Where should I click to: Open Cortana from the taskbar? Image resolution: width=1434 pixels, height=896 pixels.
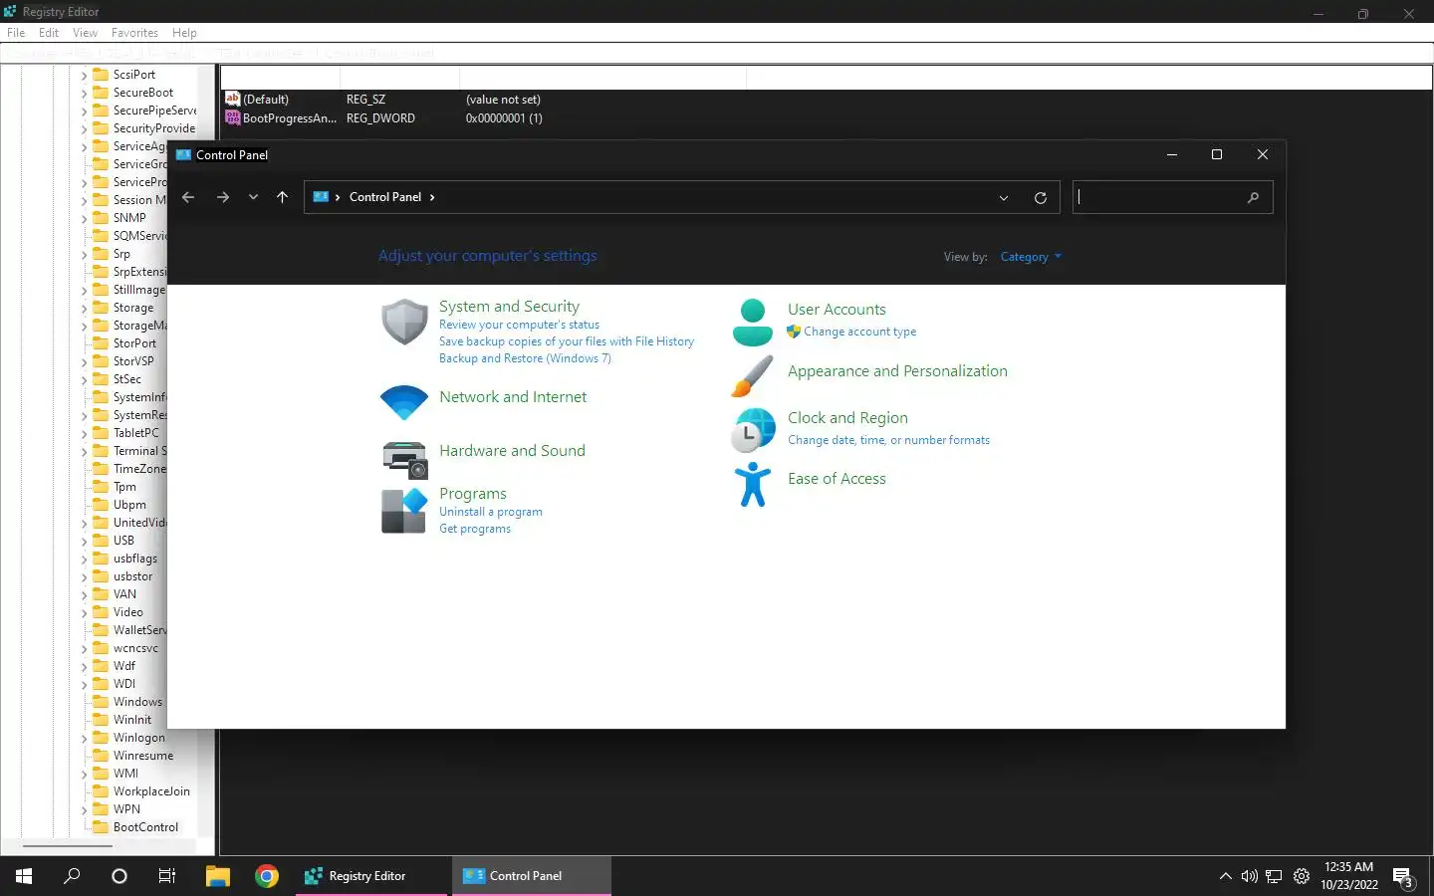click(x=119, y=876)
